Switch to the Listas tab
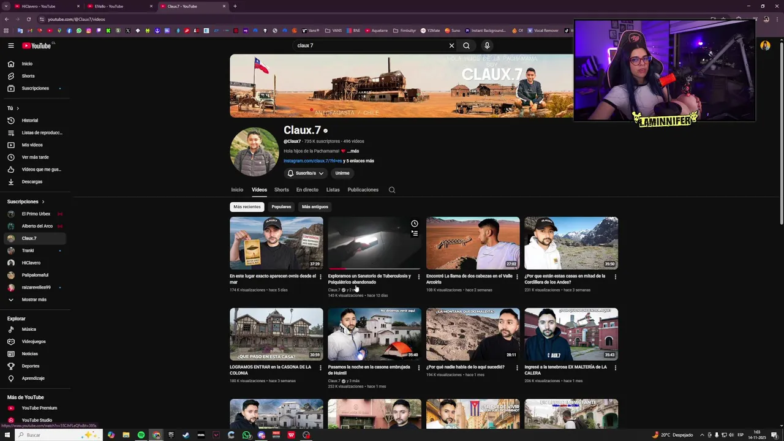The width and height of the screenshot is (784, 441). coord(333,190)
